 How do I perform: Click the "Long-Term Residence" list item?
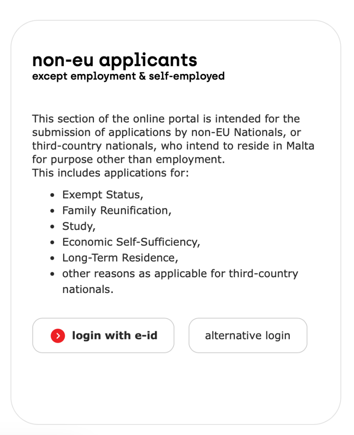click(x=120, y=258)
